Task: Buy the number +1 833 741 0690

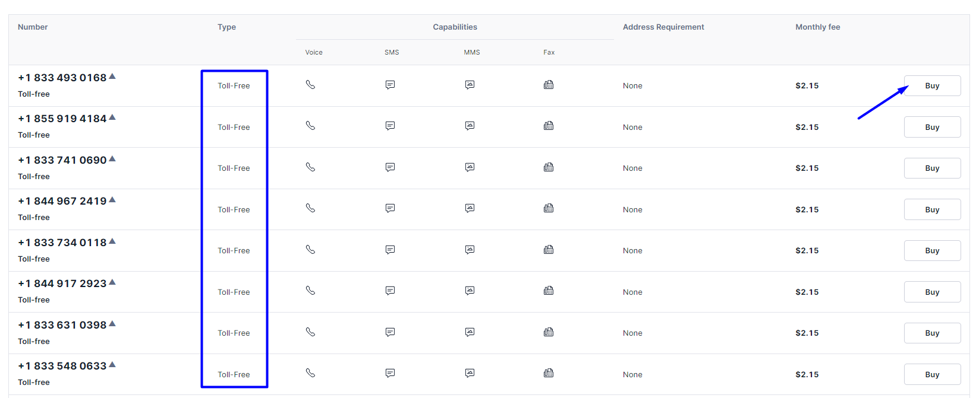Action: 931,168
